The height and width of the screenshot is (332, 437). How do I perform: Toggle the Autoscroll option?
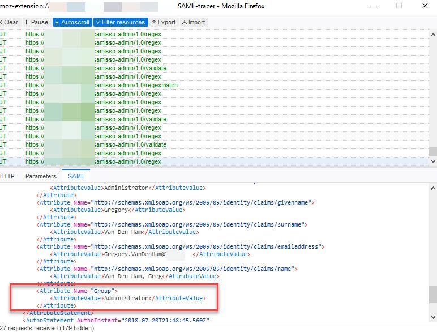pyautogui.click(x=72, y=22)
